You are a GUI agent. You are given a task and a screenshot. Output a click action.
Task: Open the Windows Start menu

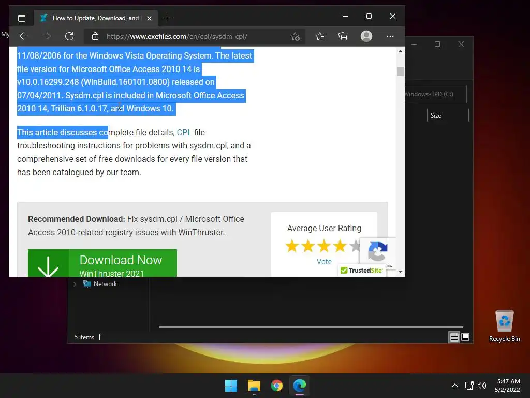(x=231, y=386)
